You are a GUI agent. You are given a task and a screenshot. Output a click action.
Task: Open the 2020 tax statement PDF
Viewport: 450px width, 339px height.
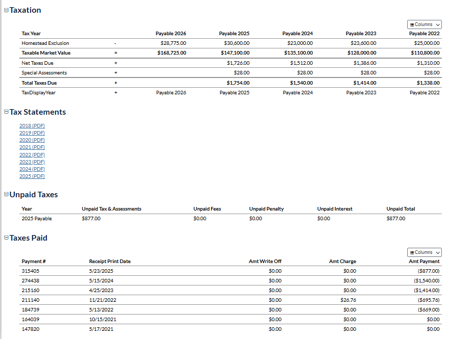pos(32,140)
